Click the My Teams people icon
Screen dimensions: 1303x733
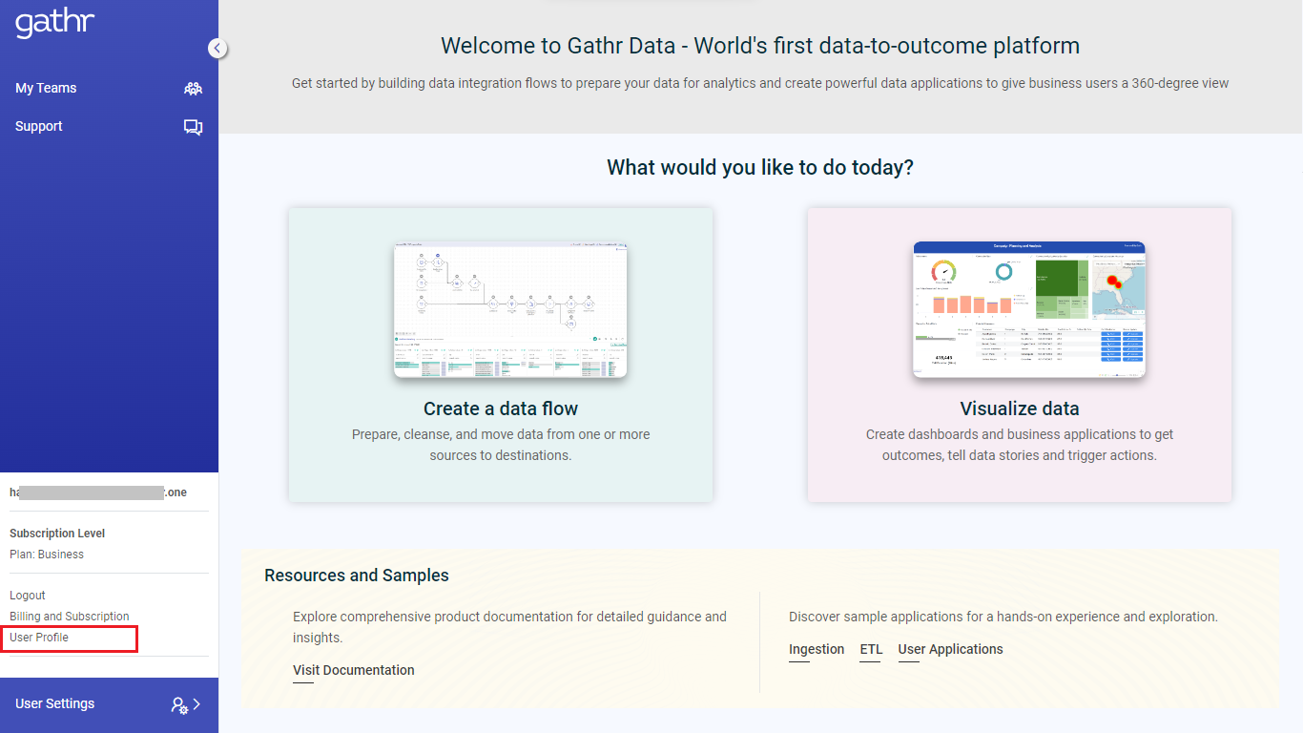point(194,89)
